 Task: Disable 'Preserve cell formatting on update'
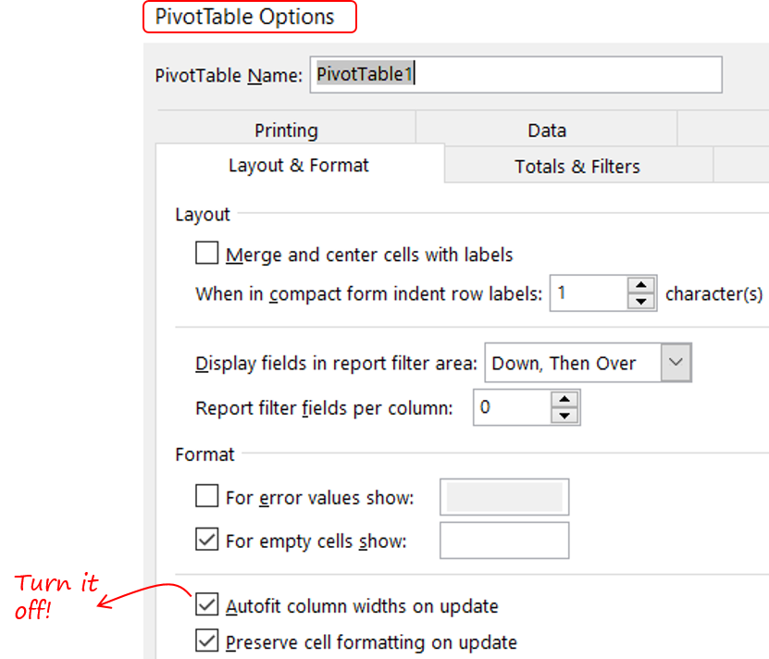coord(206,641)
